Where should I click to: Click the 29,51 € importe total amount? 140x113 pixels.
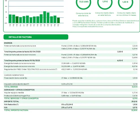(x=134, y=101)
